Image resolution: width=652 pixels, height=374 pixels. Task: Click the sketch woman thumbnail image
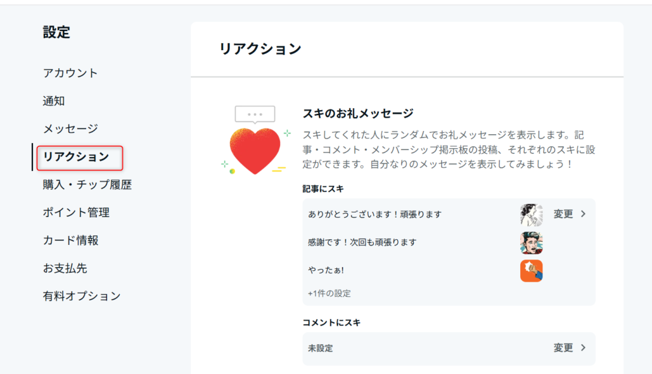(x=531, y=214)
